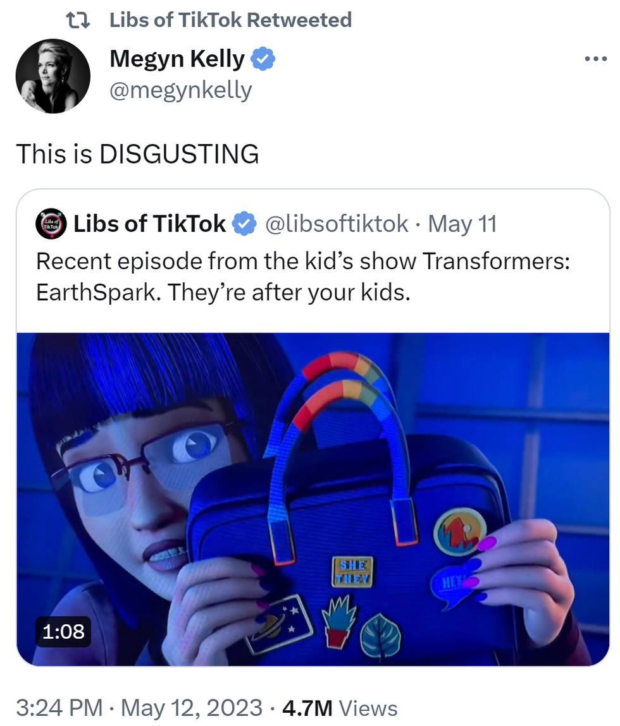620x726 pixels.
Task: Open the "Libs of TikTok Retweeted" link
Action: point(230,20)
